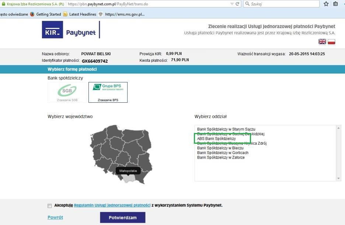Select Bank Spółdzielczy w Zatorze
The width and height of the screenshot is (345, 225).
point(221,157)
